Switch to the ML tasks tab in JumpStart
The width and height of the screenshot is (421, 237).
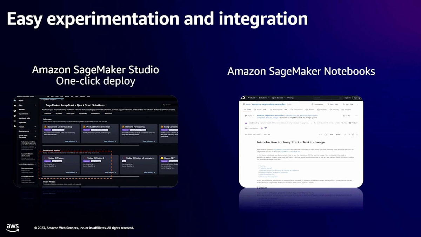tap(59, 113)
